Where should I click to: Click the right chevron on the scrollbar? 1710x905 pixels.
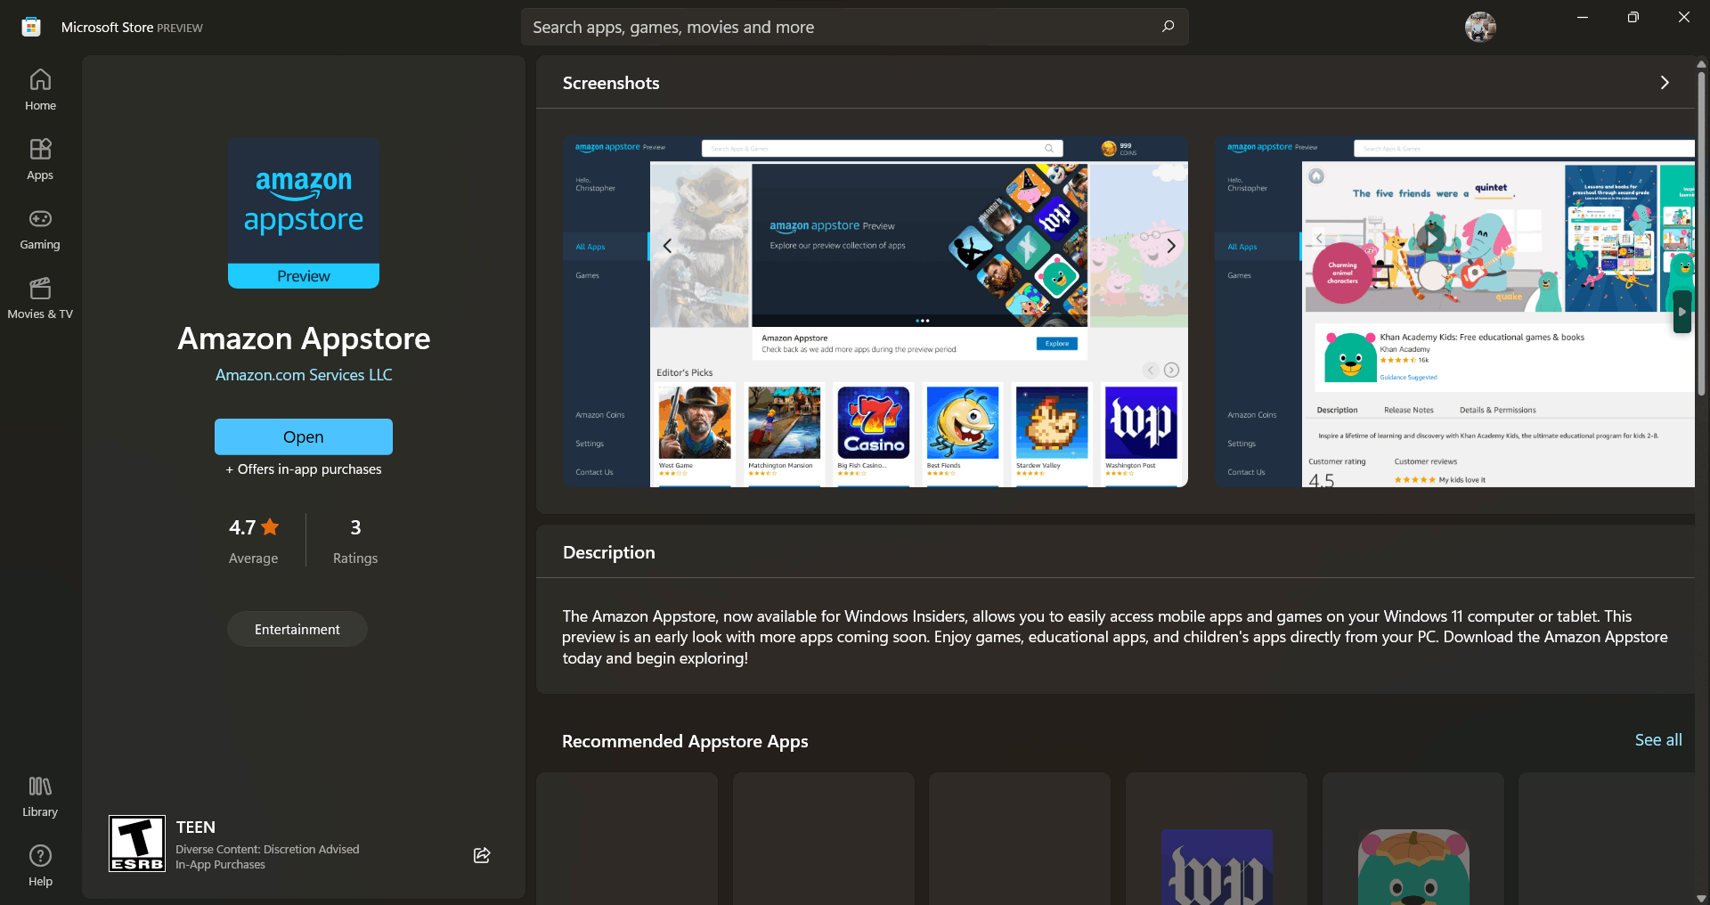(1681, 313)
